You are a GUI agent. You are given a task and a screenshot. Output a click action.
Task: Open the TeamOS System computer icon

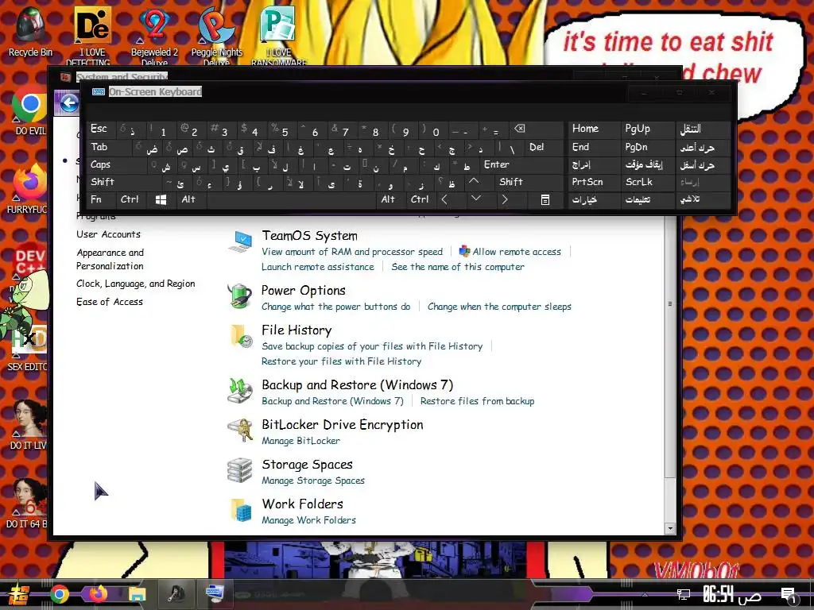(x=240, y=241)
